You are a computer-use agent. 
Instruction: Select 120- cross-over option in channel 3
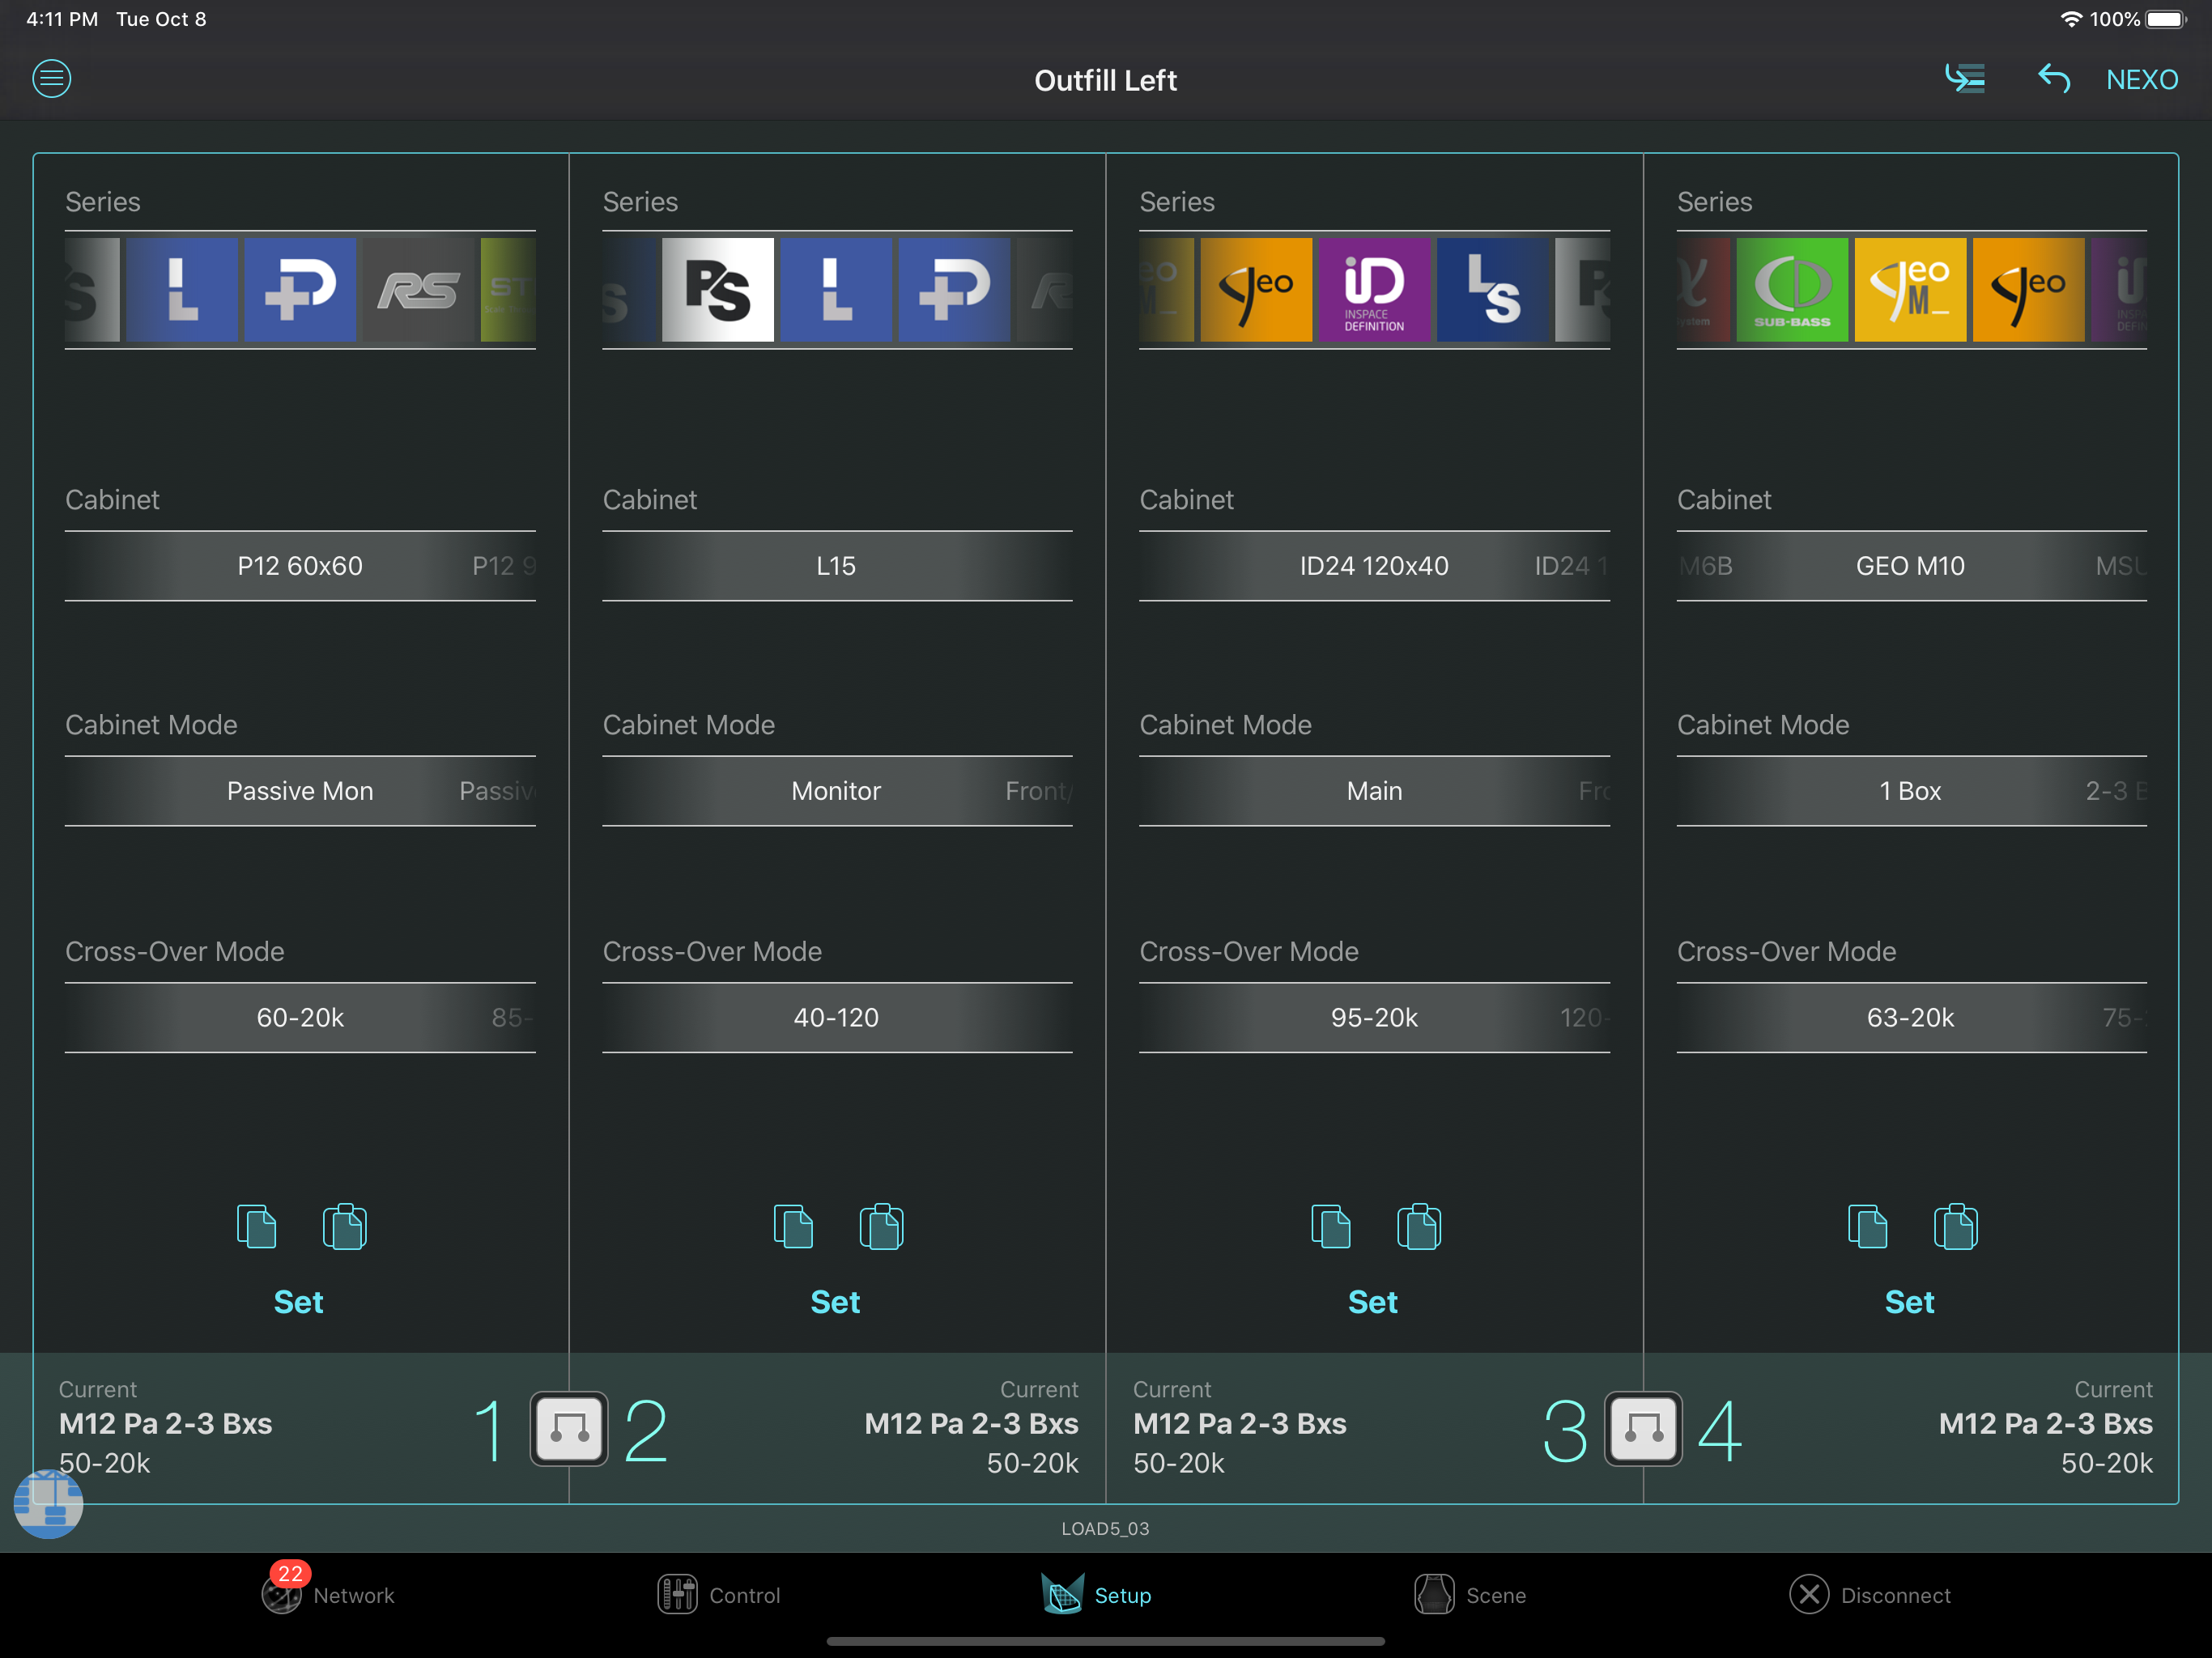1585,1017
